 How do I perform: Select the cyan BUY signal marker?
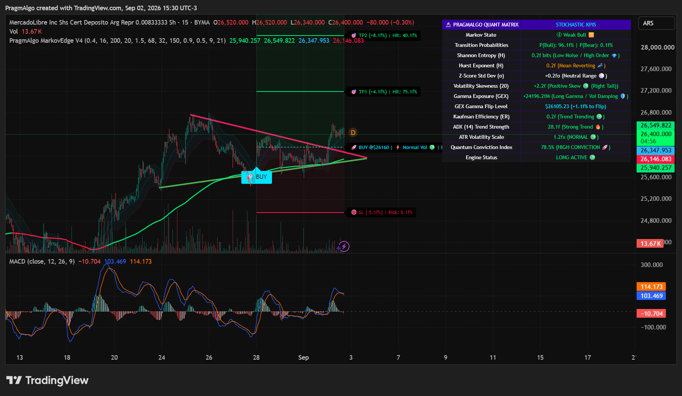pos(256,177)
